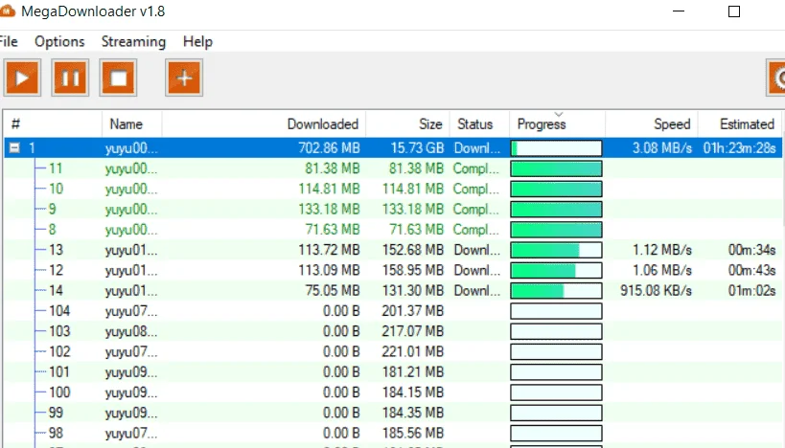Viewport: 785px width, 448px height.
Task: Click progress bar of file 14 row
Action: 556,290
